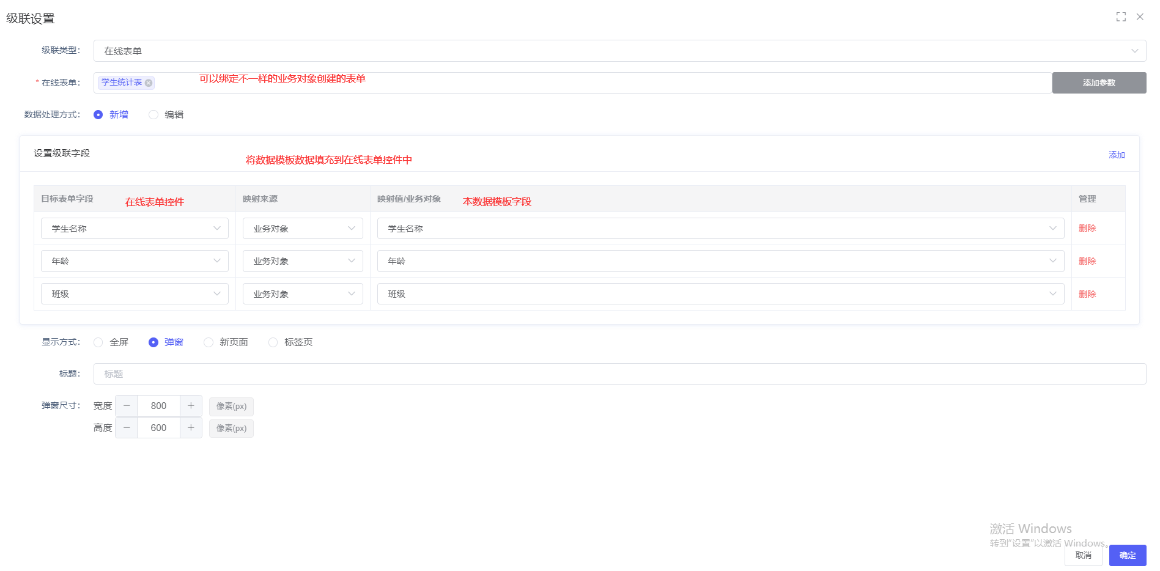Increase 高度 with the plus icon
Image resolution: width=1160 pixels, height=571 pixels.
191,428
